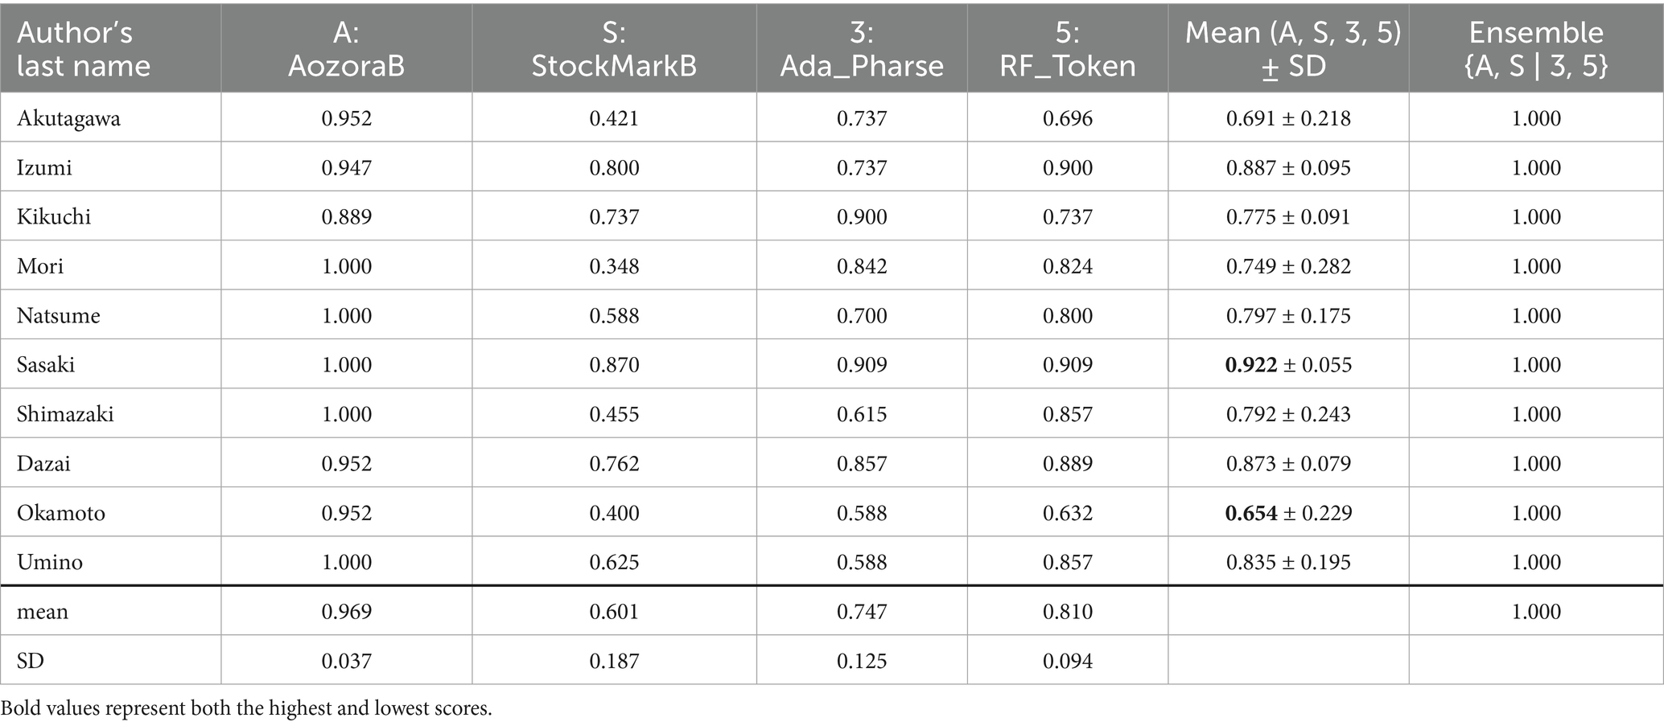
Task: Click the Ensemble {A, S | 3, 5} header
Action: (1536, 48)
